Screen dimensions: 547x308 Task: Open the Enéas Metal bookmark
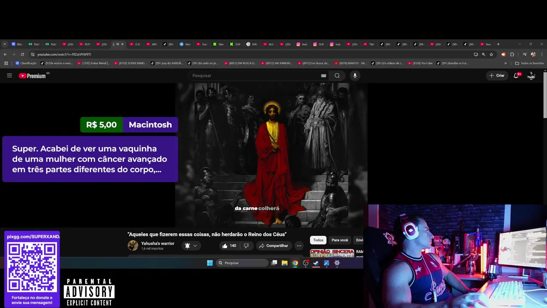pos(93,63)
